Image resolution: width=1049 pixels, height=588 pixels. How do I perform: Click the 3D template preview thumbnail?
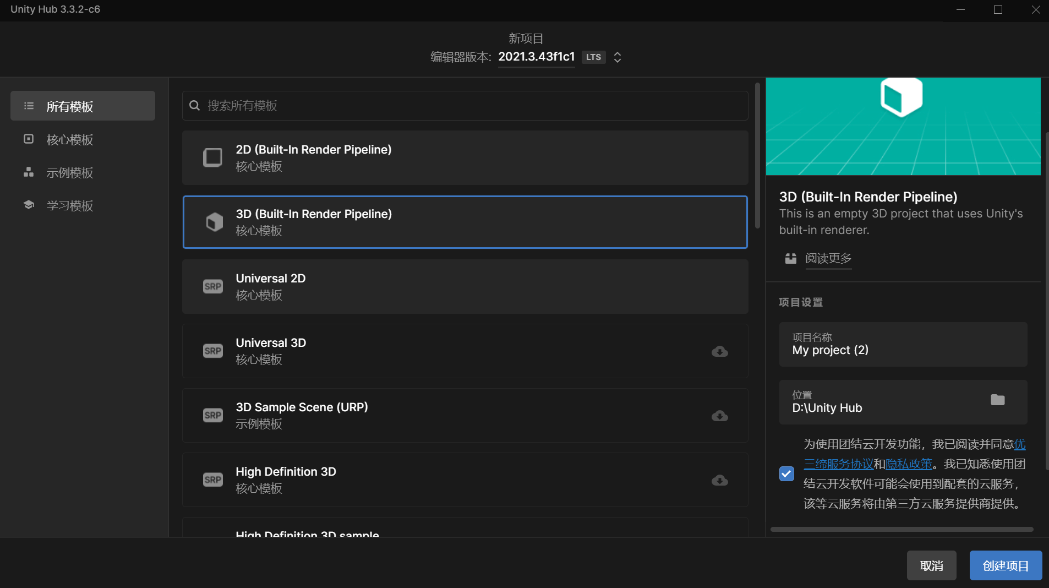click(903, 126)
